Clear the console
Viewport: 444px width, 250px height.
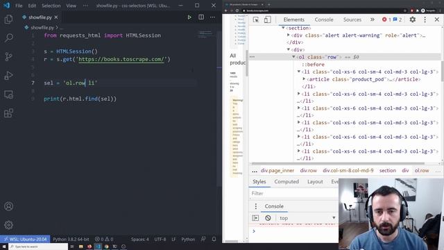[268, 218]
